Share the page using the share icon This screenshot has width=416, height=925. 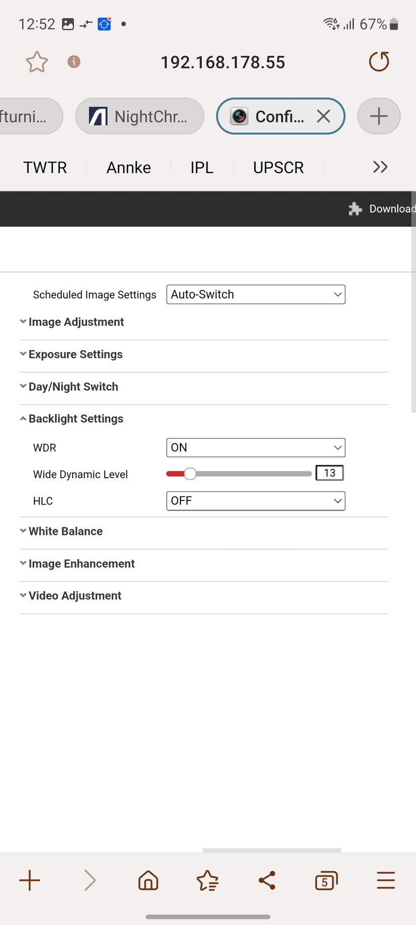click(267, 880)
